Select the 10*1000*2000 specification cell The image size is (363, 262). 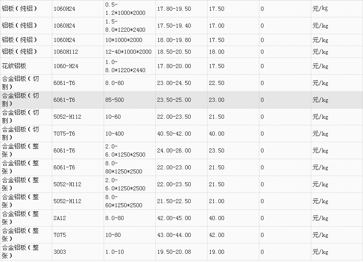[x=124, y=39]
